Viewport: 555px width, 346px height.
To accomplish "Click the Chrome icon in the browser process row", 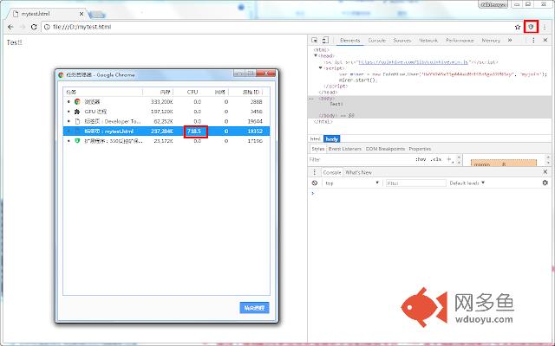I will click(x=77, y=102).
